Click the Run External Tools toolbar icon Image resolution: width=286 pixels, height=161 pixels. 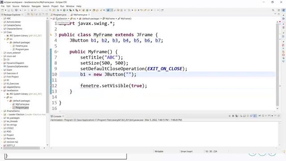point(77,10)
